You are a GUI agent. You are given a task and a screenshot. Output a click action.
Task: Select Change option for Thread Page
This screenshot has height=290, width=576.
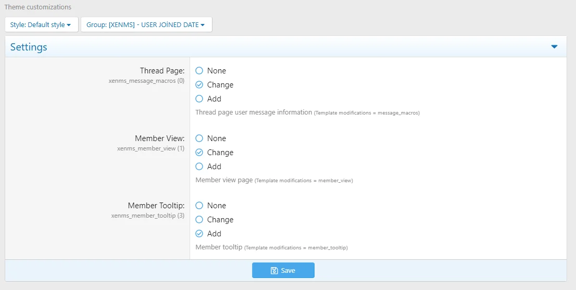point(199,85)
